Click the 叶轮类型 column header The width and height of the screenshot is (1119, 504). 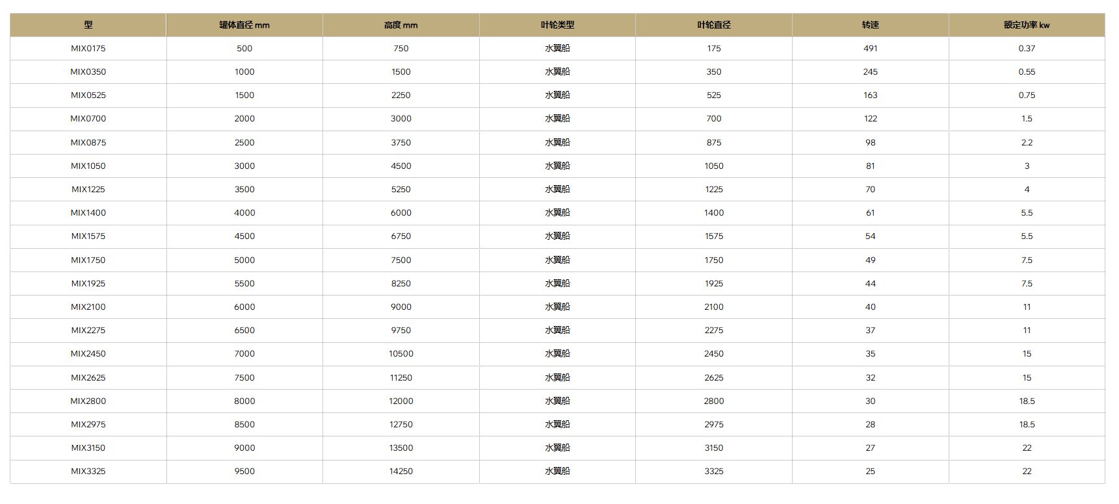[557, 25]
